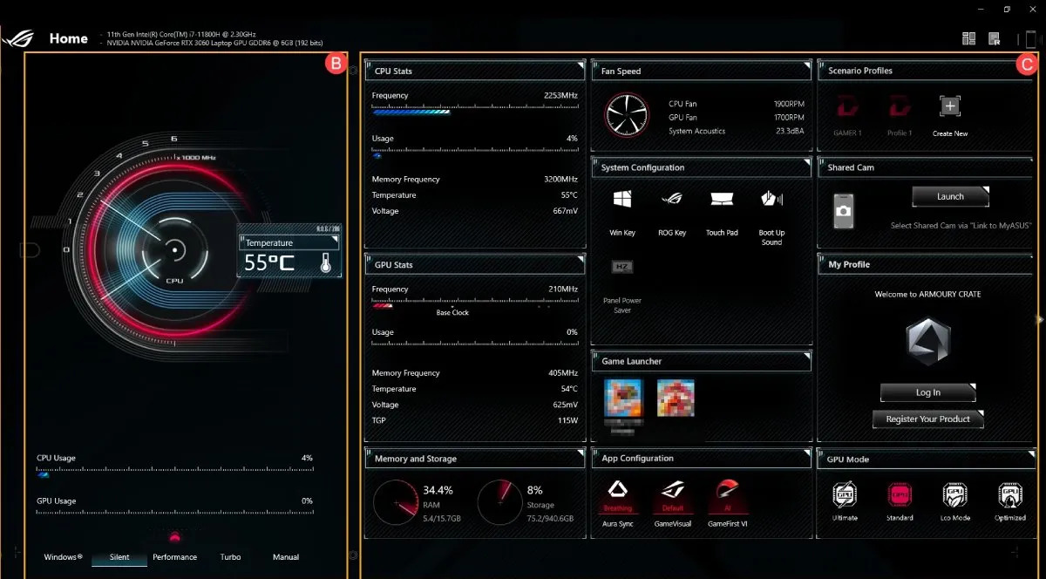Click the Panel Power Saver icon
Viewport: 1046px width, 579px height.
pos(621,267)
